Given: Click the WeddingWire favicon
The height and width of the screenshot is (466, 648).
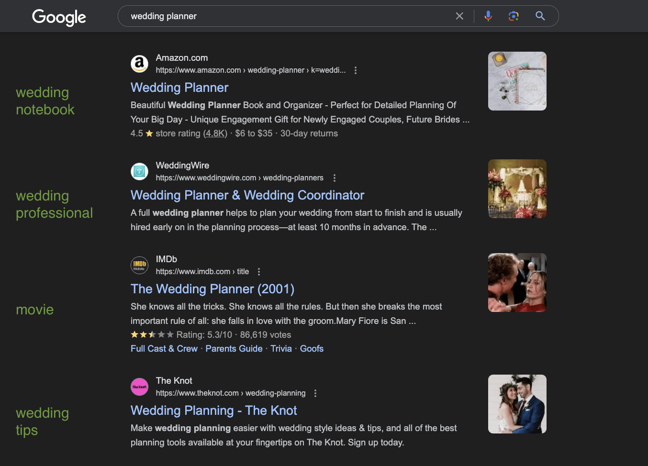Looking at the screenshot, I should 139,171.
